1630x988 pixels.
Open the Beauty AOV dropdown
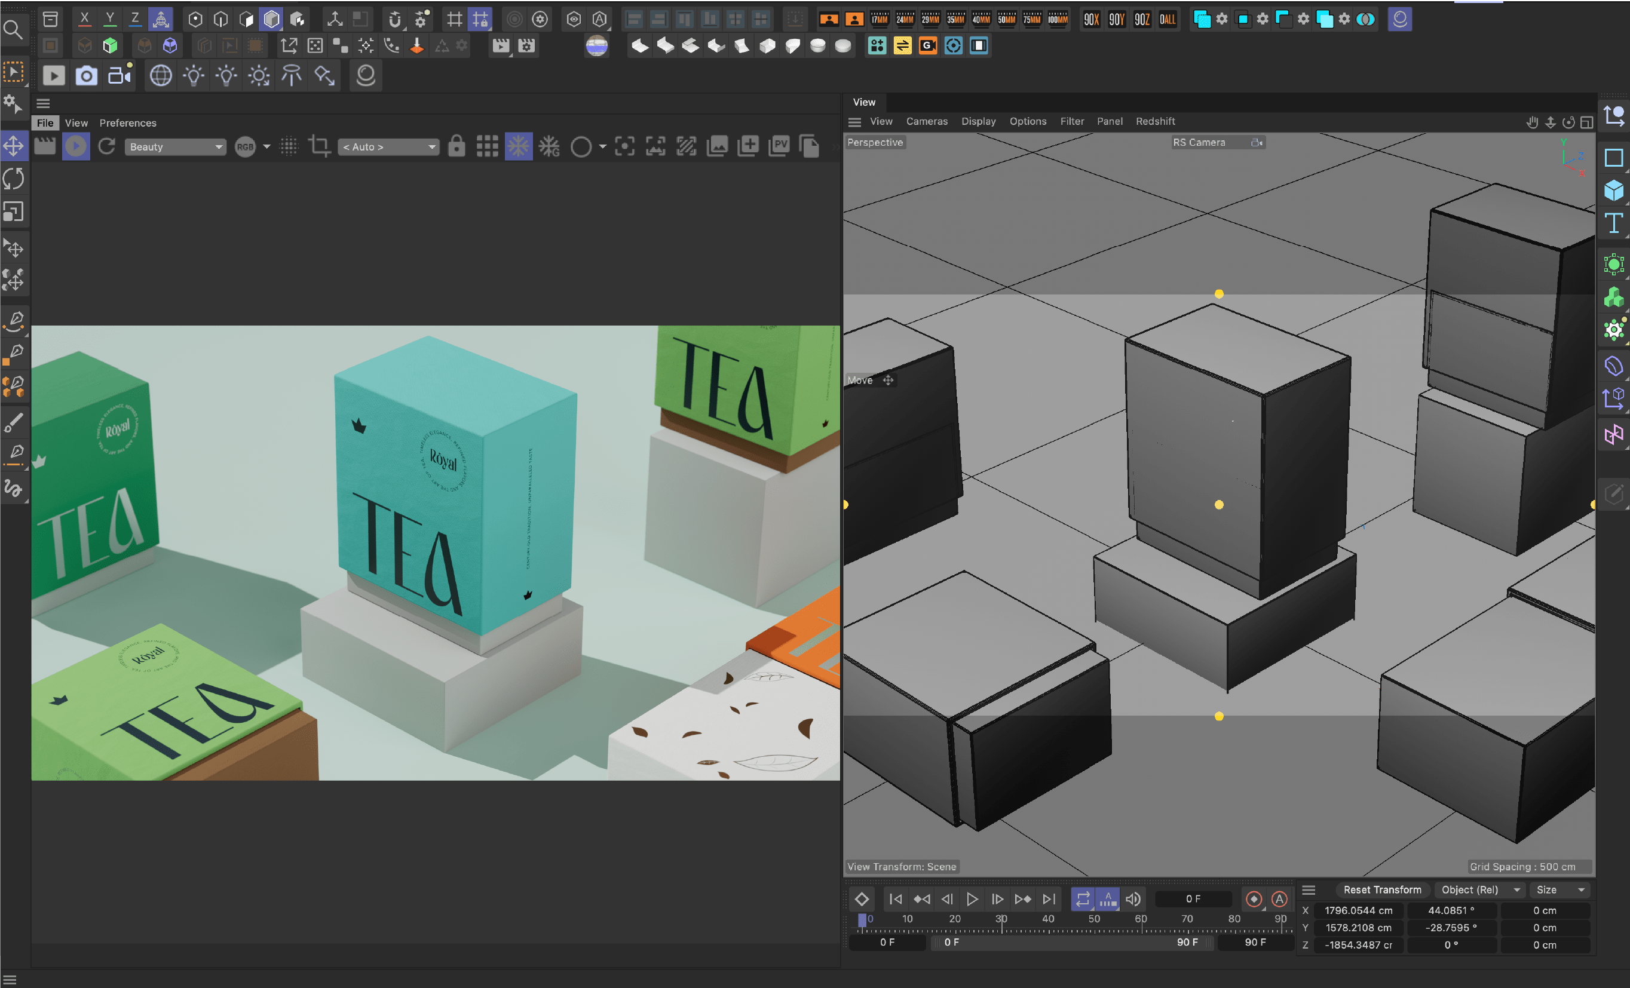[x=174, y=147]
